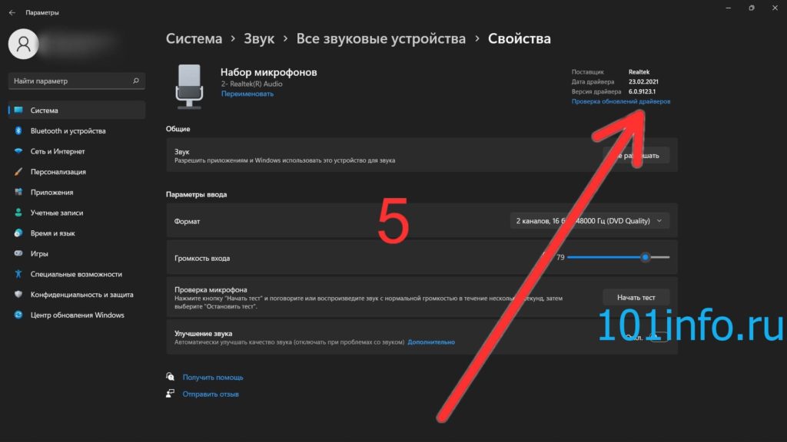Click the Набор микрофонов title
Screen dimensions: 787x442
(268, 72)
